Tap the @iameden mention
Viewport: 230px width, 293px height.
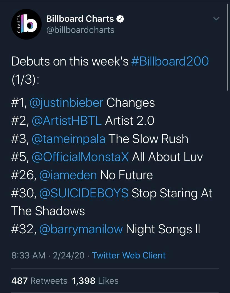pos(68,175)
